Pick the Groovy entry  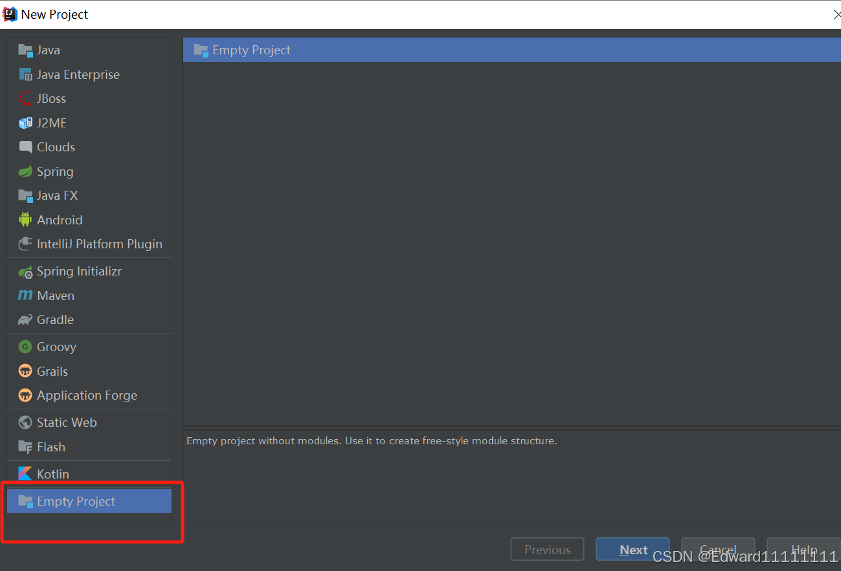[89, 347]
